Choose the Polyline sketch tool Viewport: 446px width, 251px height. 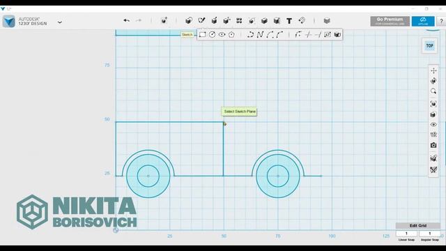point(250,34)
